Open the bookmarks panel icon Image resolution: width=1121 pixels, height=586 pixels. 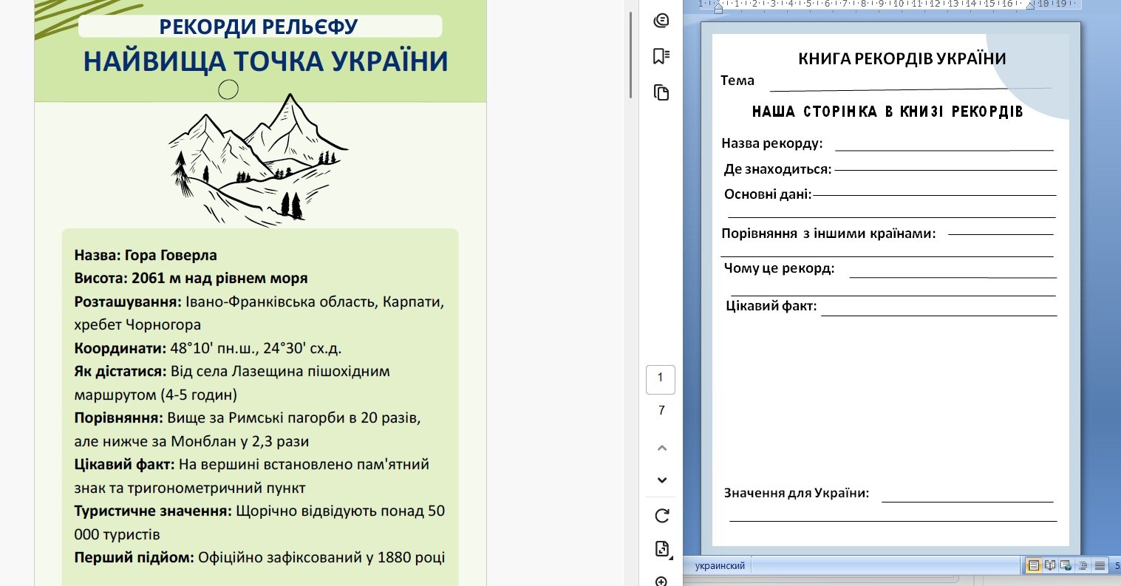click(x=661, y=56)
